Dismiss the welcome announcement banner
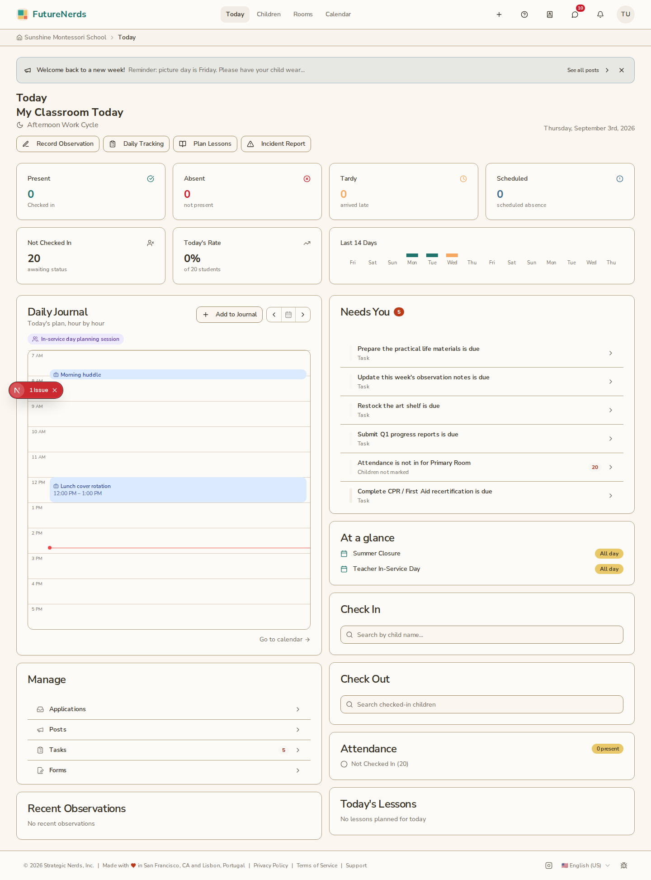 click(x=622, y=70)
